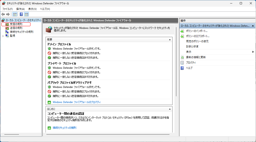This screenshot has width=256, height=142.
Task: Click the Forward arrow in the toolbar
Action: (x=8, y=14)
